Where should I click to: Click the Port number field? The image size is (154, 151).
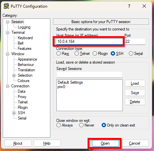[135, 42]
